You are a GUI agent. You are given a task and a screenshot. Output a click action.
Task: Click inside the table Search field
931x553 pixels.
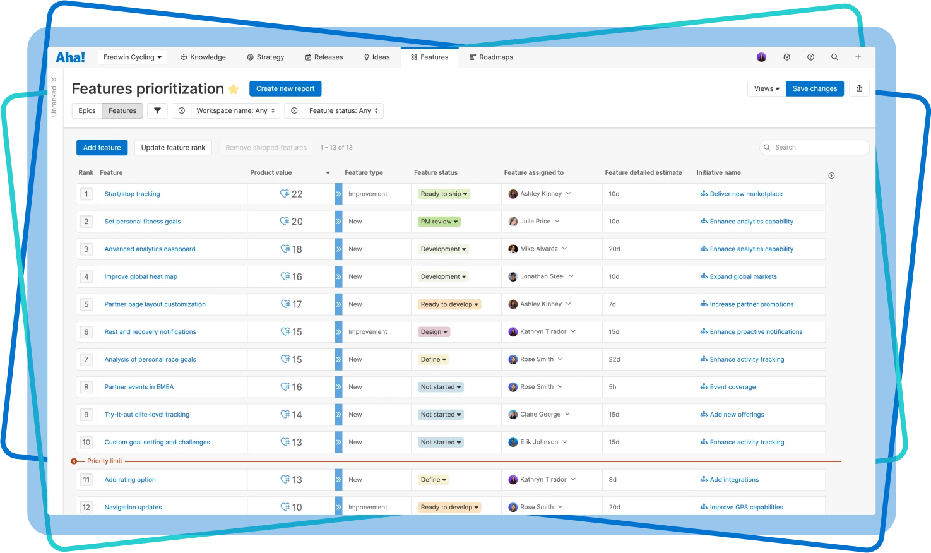click(x=814, y=147)
